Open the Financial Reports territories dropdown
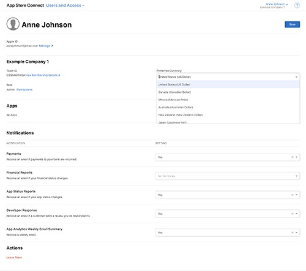Viewport: 306px width, 271px height. 228,176
